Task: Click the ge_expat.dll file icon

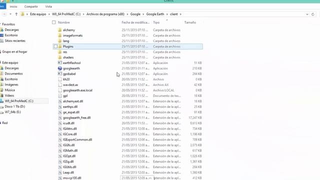Action: [60, 112]
